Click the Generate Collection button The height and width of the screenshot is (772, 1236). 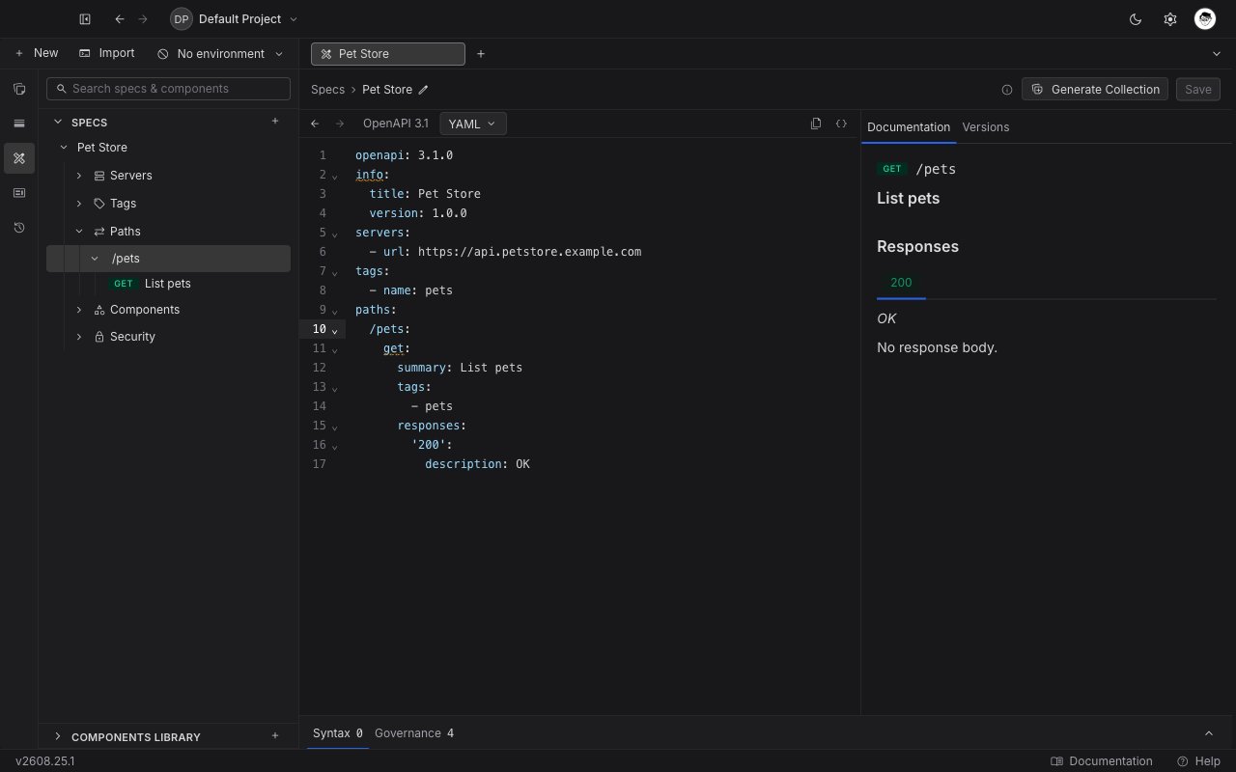1095,89
